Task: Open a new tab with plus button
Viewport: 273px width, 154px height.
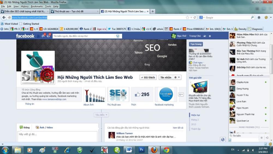Action: point(153,11)
